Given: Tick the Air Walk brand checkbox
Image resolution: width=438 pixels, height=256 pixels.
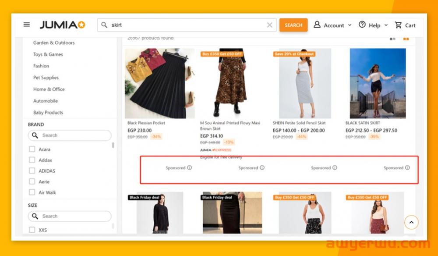Looking at the screenshot, I should tap(32, 192).
